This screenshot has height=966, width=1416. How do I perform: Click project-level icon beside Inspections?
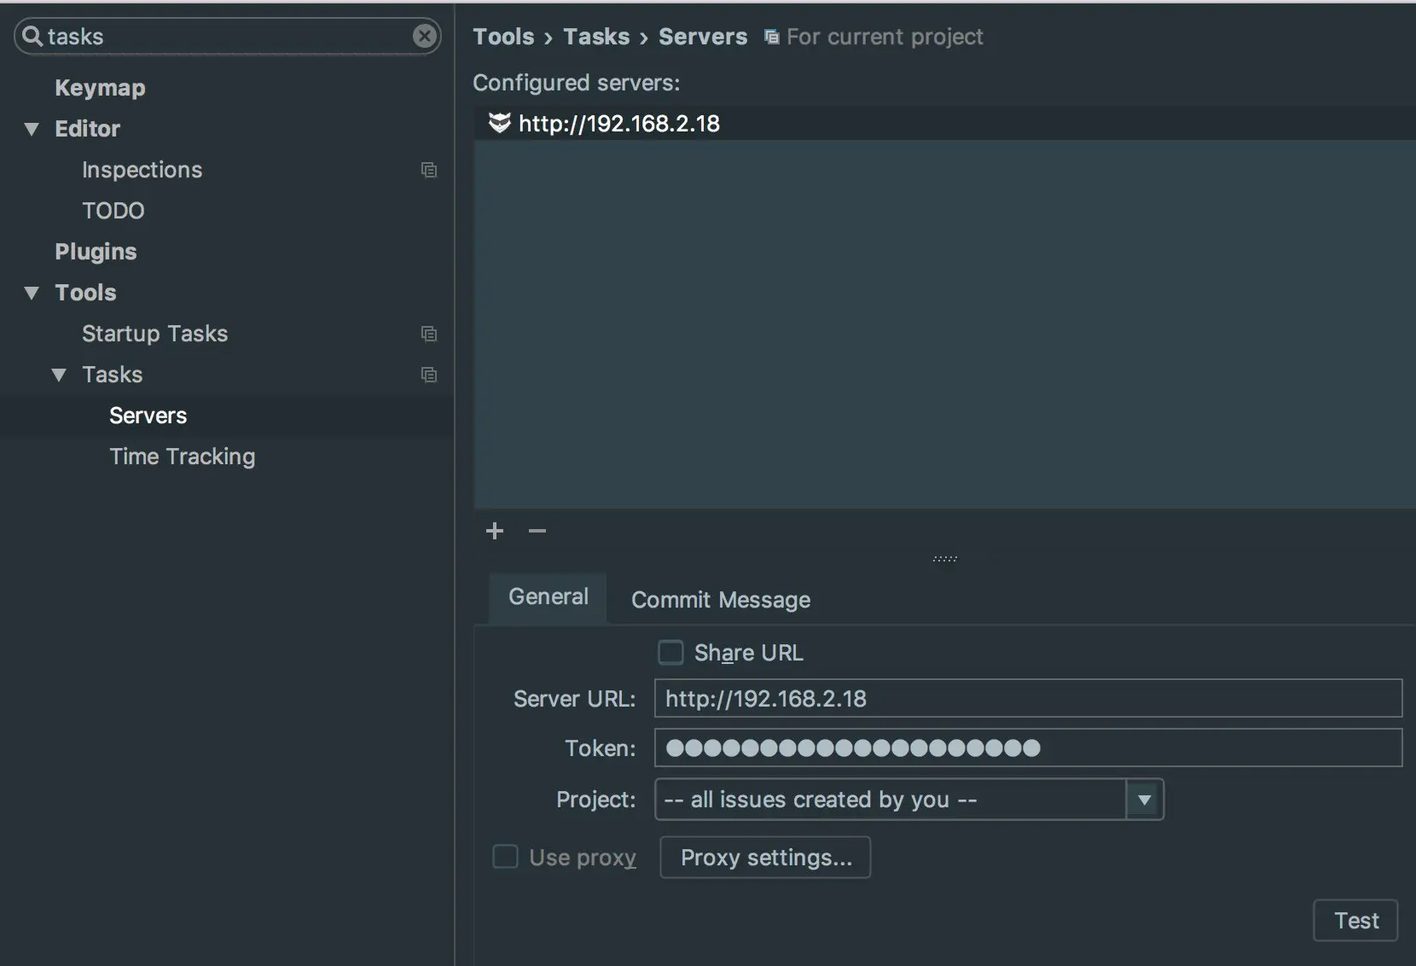coord(429,170)
